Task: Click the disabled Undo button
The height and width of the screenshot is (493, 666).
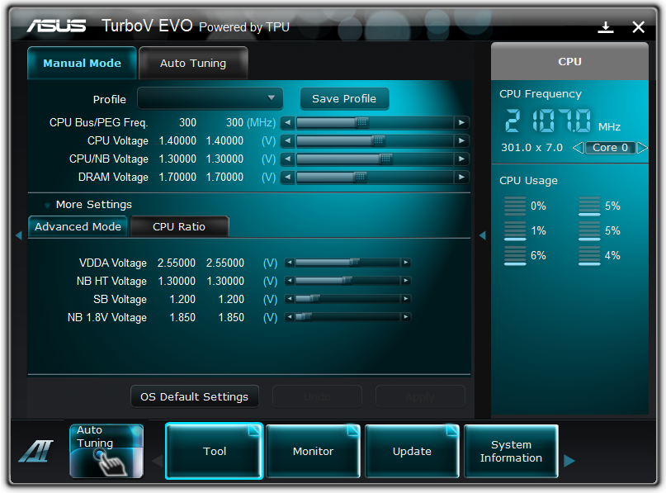Action: 317,396
